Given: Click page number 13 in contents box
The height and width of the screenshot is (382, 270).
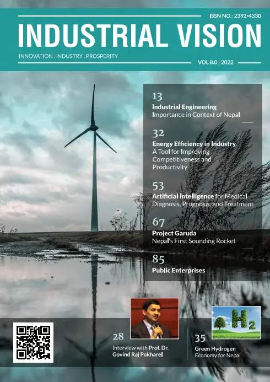Looking at the screenshot, I should [x=157, y=96].
